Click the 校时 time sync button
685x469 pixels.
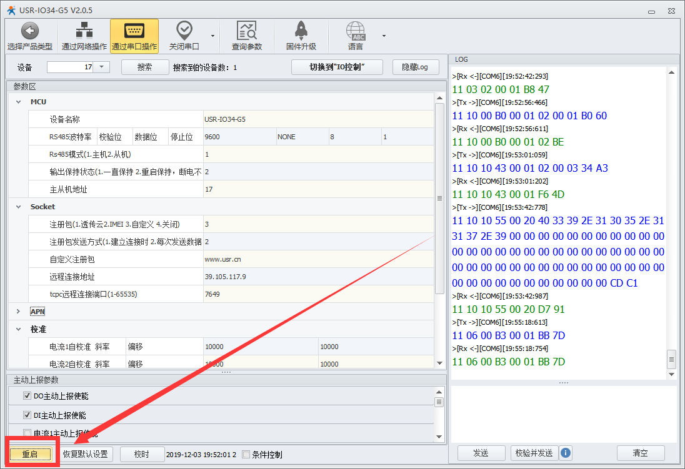tap(142, 454)
